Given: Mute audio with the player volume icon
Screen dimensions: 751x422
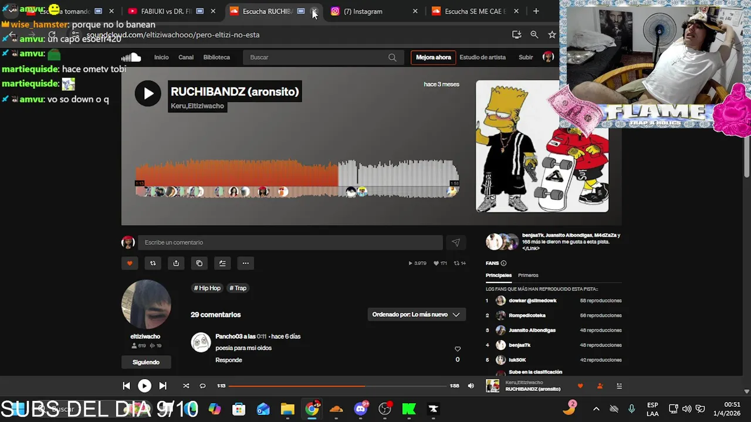Looking at the screenshot, I should (x=471, y=386).
